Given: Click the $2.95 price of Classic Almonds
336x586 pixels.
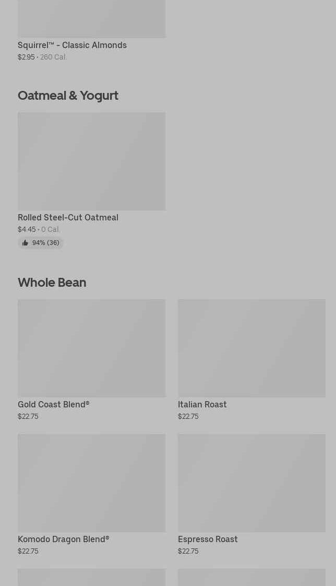Looking at the screenshot, I should 26,57.
